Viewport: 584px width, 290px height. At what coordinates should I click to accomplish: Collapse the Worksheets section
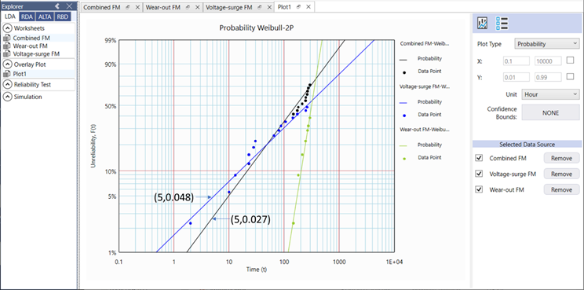pos(7,28)
